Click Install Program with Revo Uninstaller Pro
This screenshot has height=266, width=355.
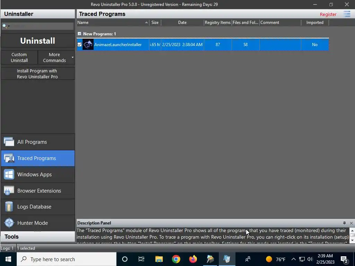pos(37,74)
